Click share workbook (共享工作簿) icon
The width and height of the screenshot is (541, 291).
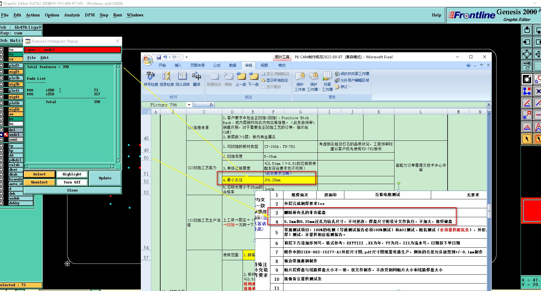click(x=327, y=81)
